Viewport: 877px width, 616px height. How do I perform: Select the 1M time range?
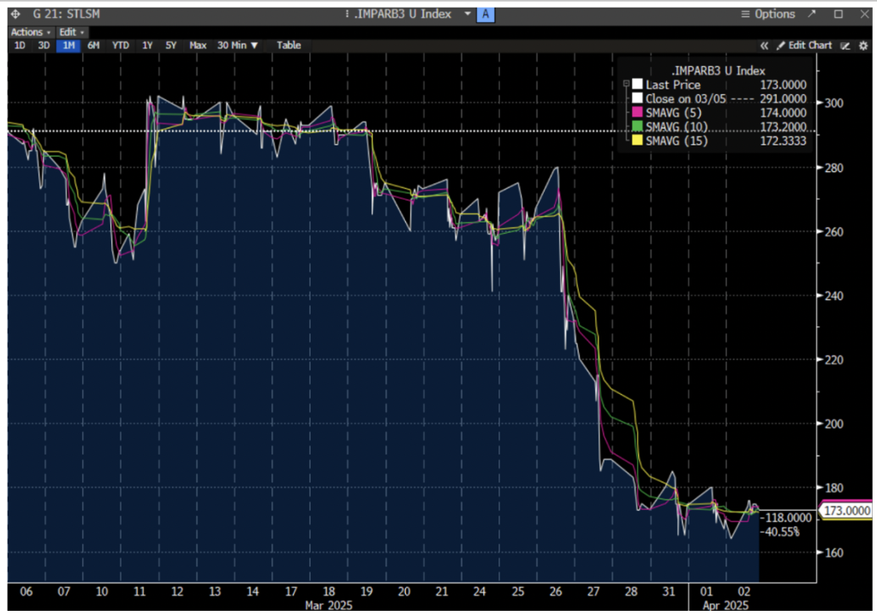(68, 45)
